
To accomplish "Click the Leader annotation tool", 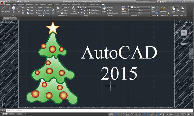I will [65, 10].
